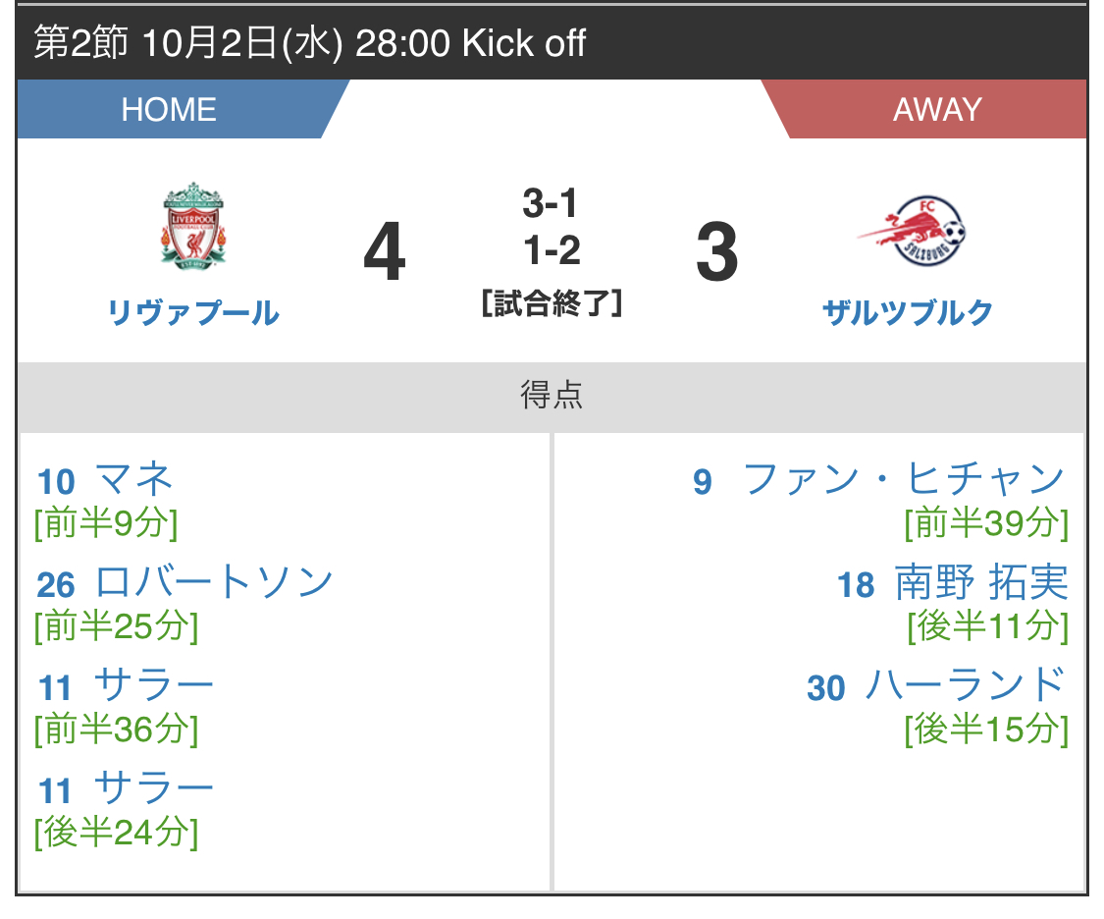Open ファン・ヒチャン player link
The width and height of the screenshot is (1104, 919).
(904, 479)
